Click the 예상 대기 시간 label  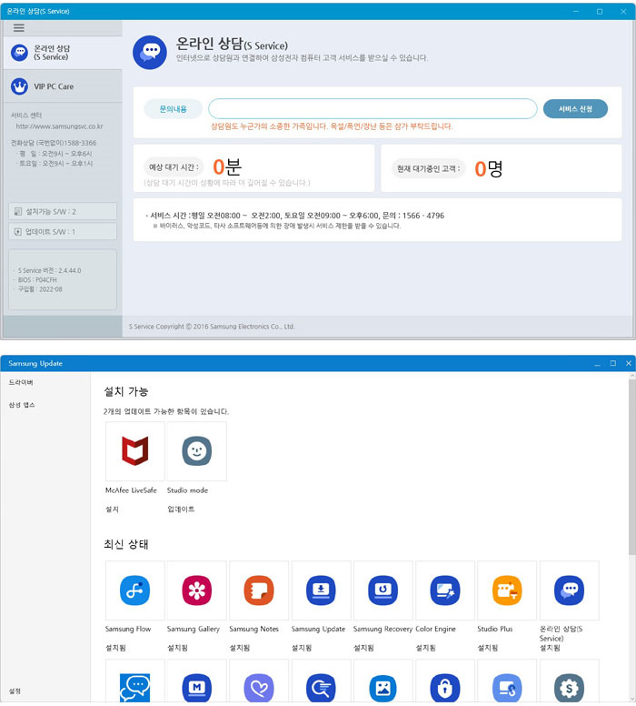174,167
